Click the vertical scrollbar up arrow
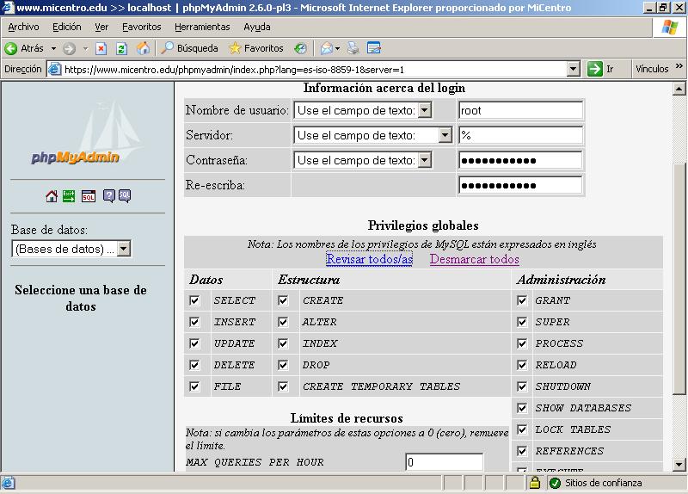688x494 pixels. (679, 90)
